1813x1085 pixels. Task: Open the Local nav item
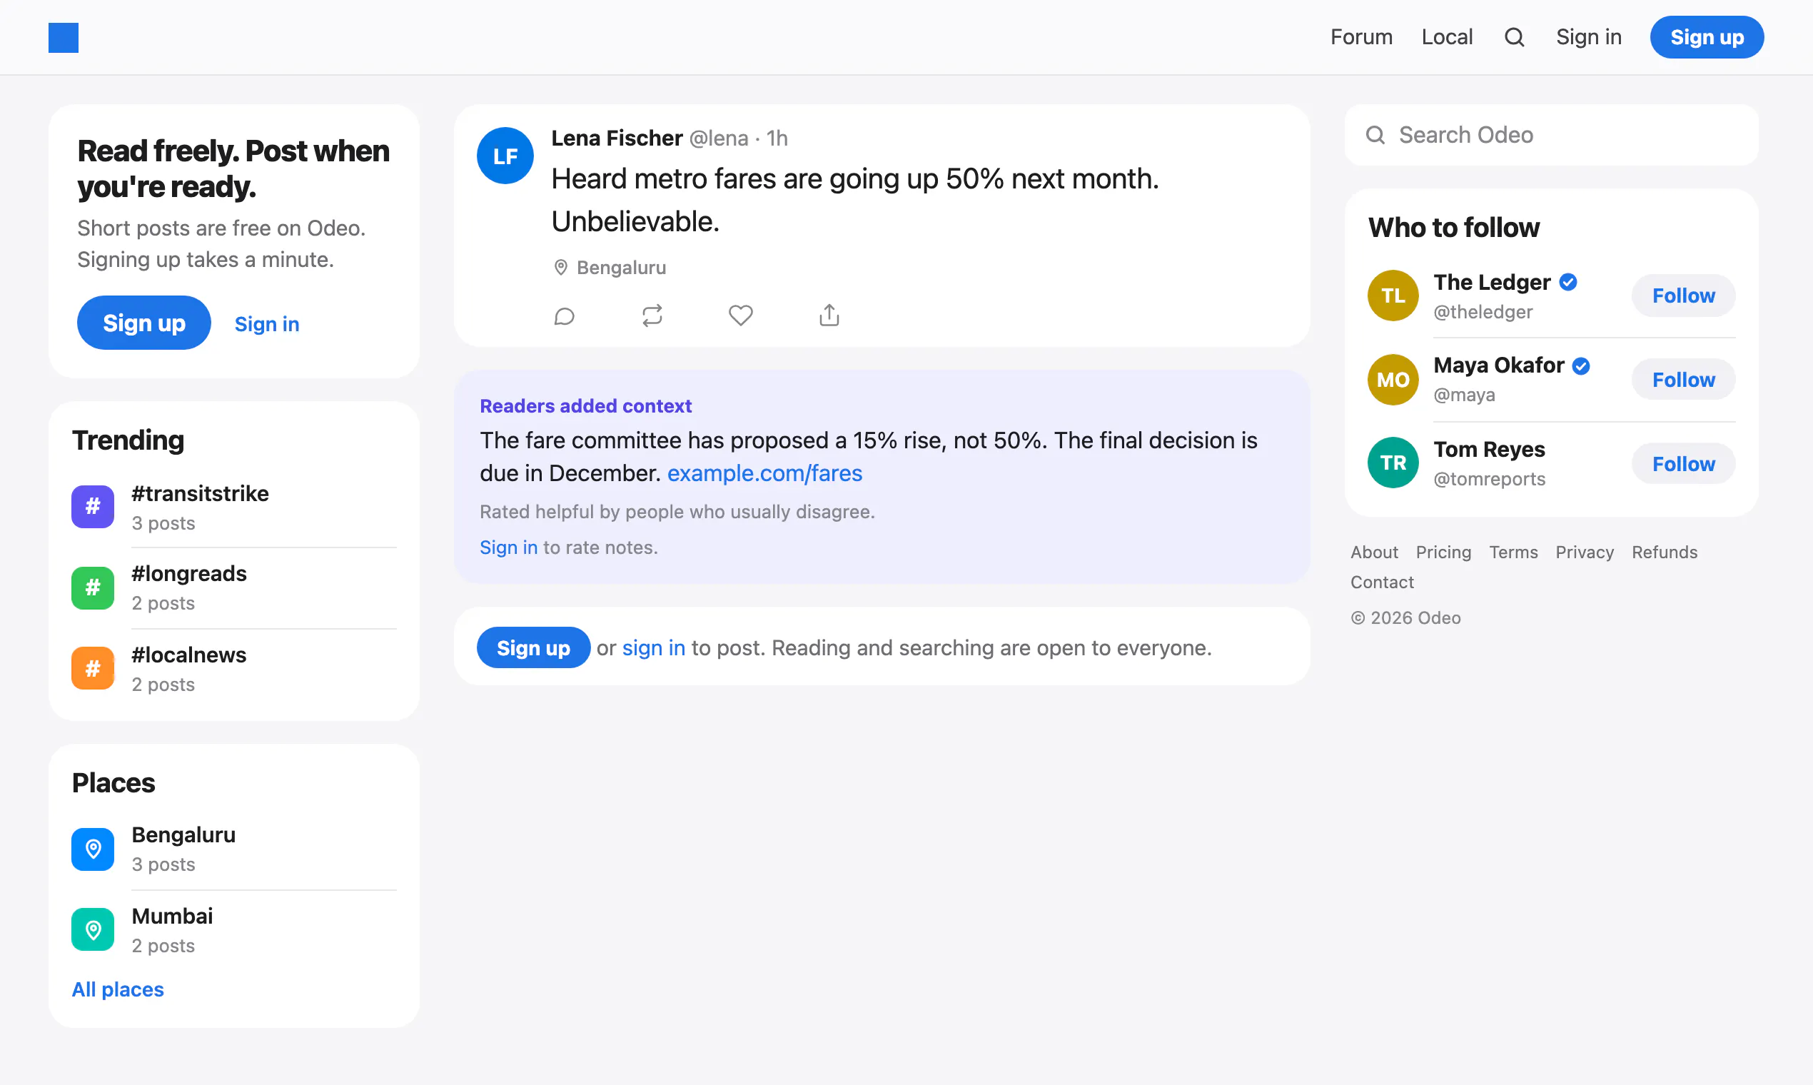pyautogui.click(x=1447, y=37)
